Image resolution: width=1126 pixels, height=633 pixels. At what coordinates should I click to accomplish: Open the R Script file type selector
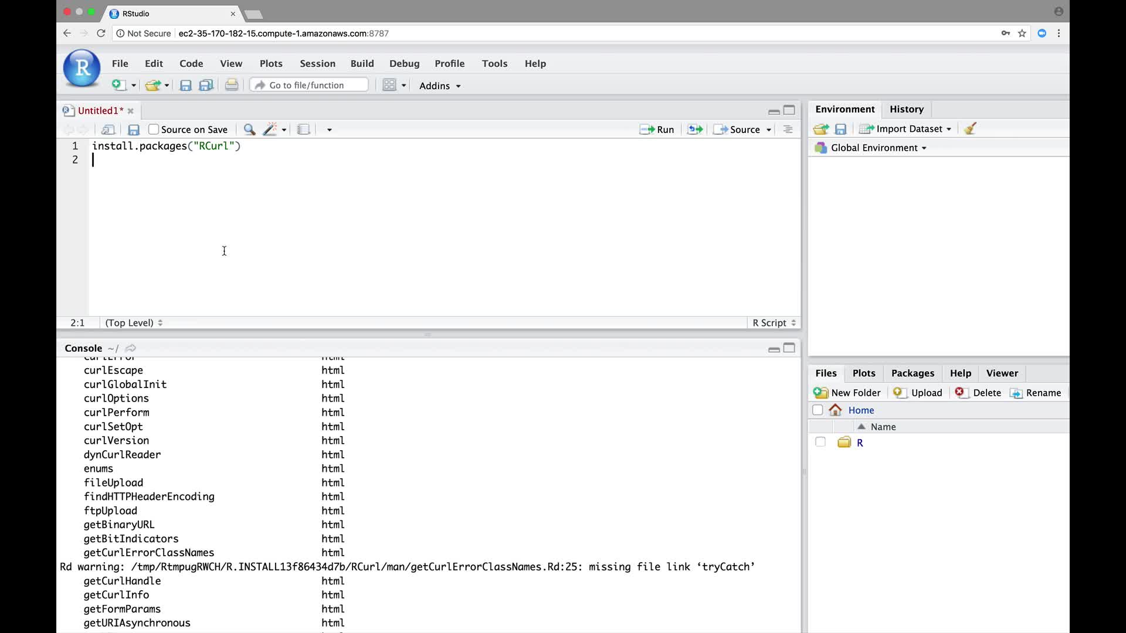(x=774, y=323)
